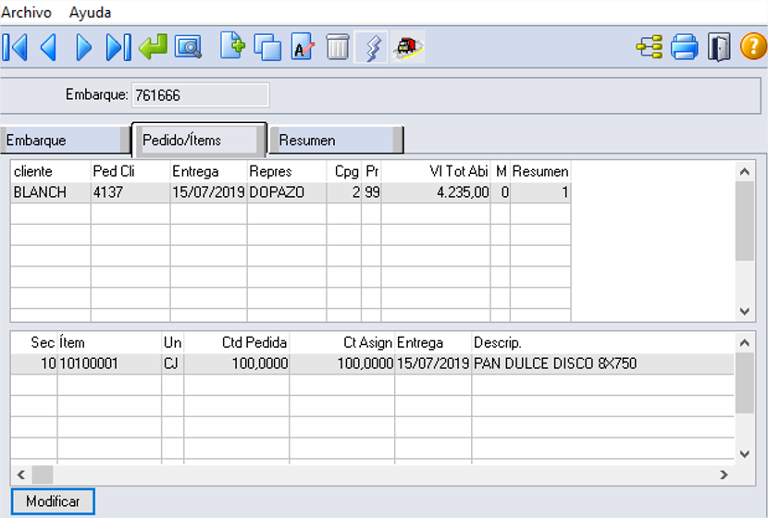This screenshot has width=768, height=518.
Task: Click the lightning bolt icon
Action: [371, 46]
